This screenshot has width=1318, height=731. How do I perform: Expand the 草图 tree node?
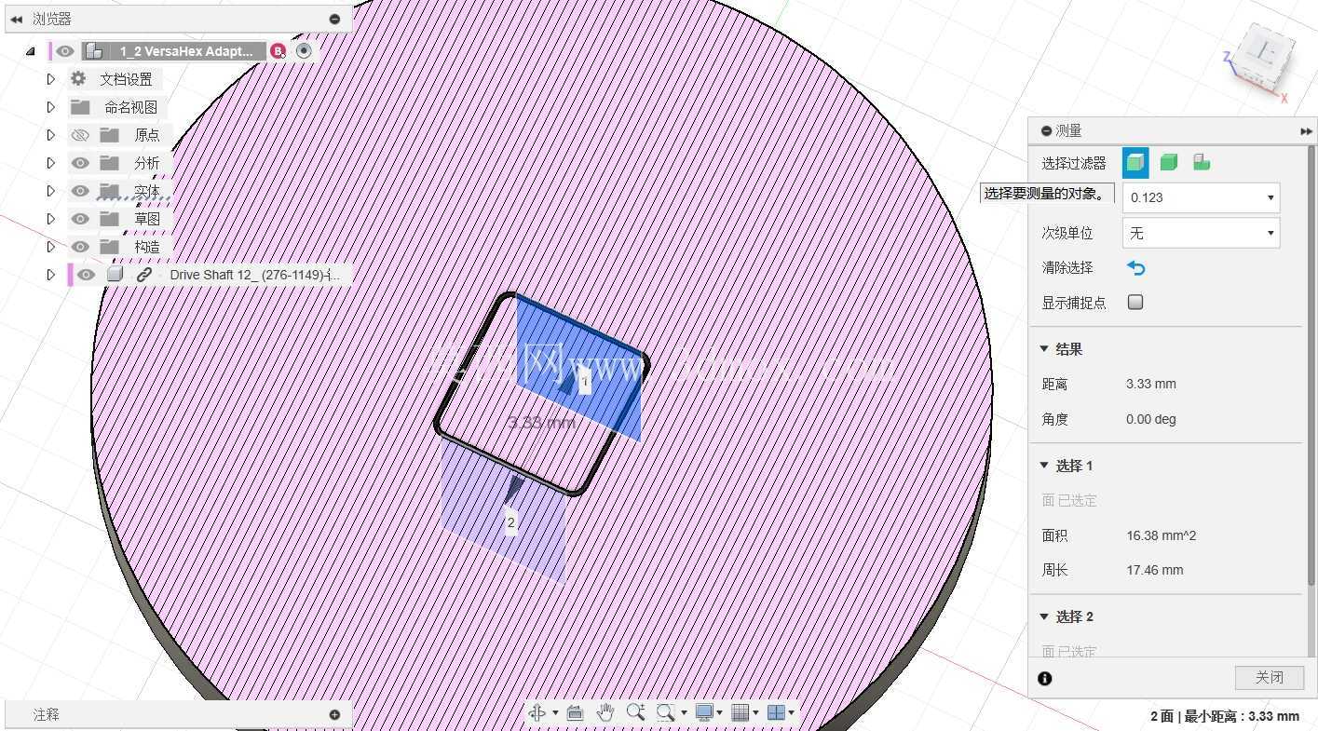[x=51, y=219]
